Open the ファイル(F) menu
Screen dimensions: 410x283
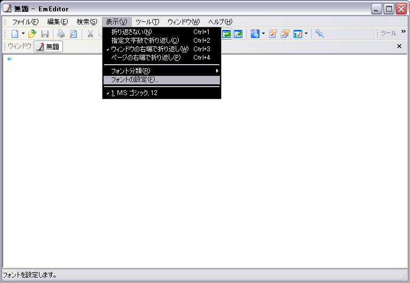coord(26,22)
